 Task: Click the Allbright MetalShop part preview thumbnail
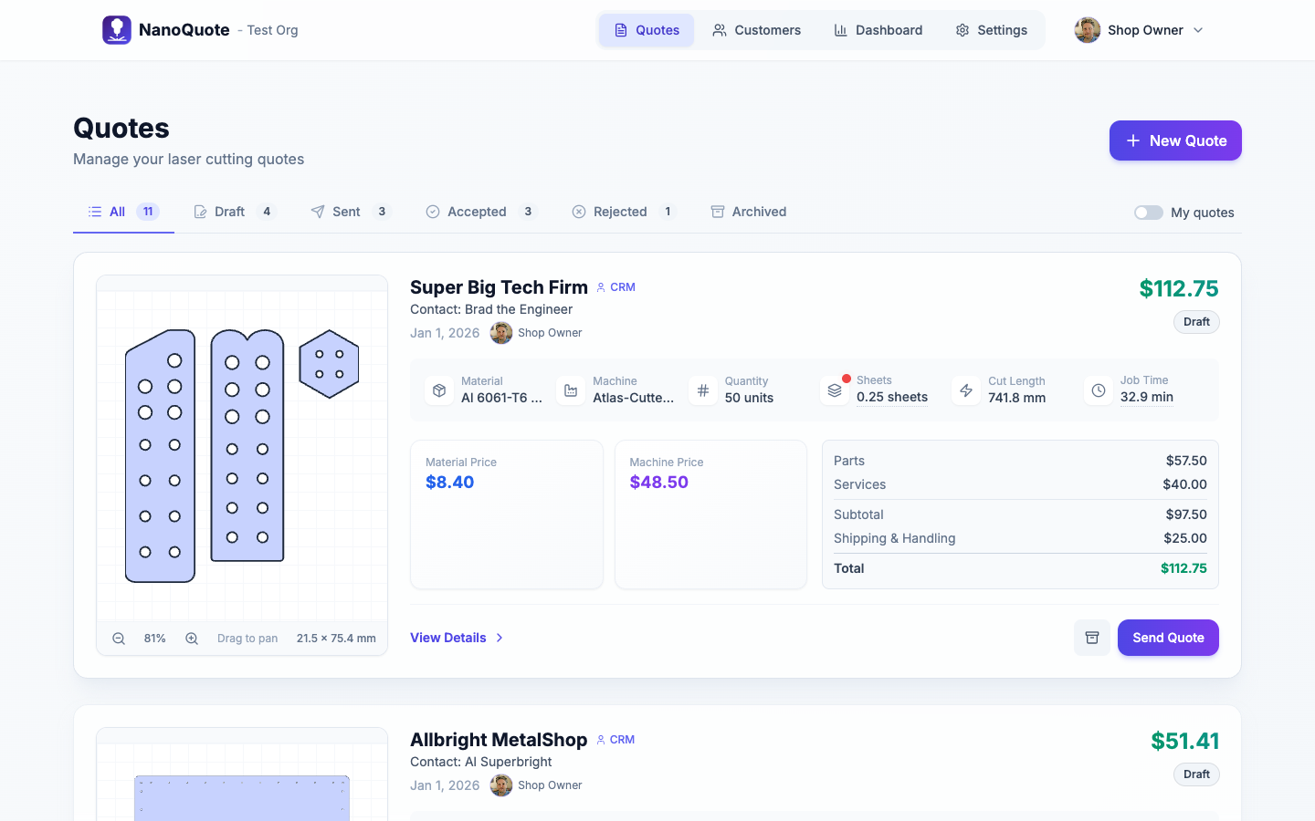click(242, 783)
